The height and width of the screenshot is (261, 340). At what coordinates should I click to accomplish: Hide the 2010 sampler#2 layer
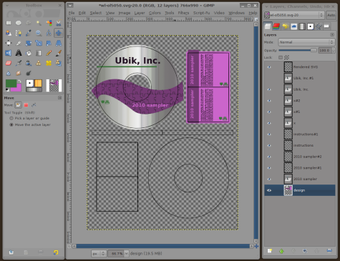pyautogui.click(x=269, y=157)
